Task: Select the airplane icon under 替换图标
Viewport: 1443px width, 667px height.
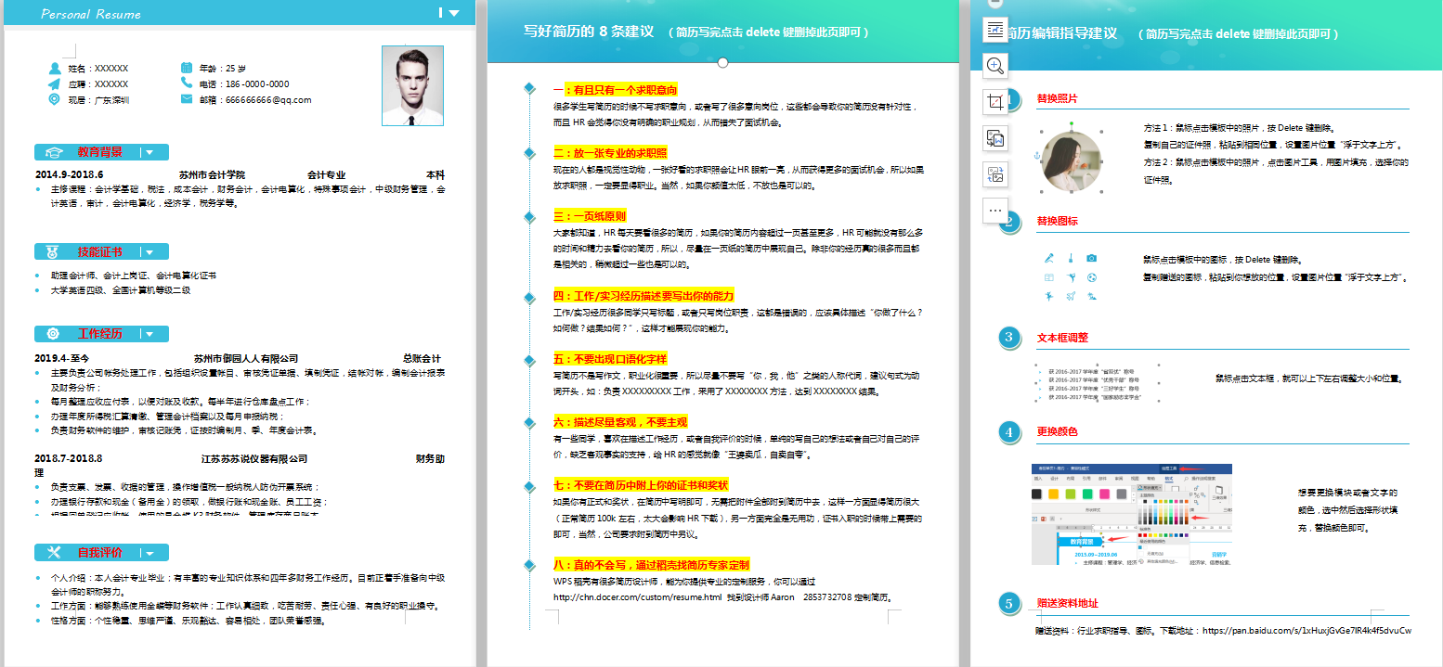Action: tap(1071, 297)
